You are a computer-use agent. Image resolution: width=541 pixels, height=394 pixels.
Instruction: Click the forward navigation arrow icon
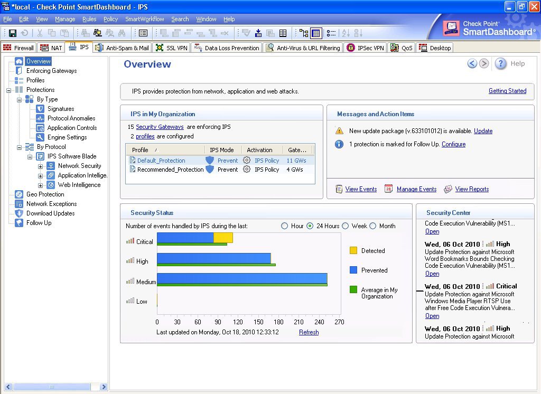[484, 63]
